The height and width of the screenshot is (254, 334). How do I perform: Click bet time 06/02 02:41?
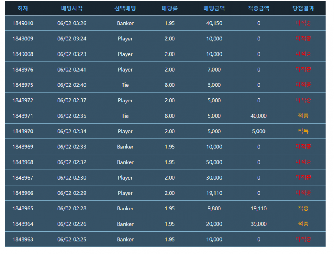pos(72,70)
